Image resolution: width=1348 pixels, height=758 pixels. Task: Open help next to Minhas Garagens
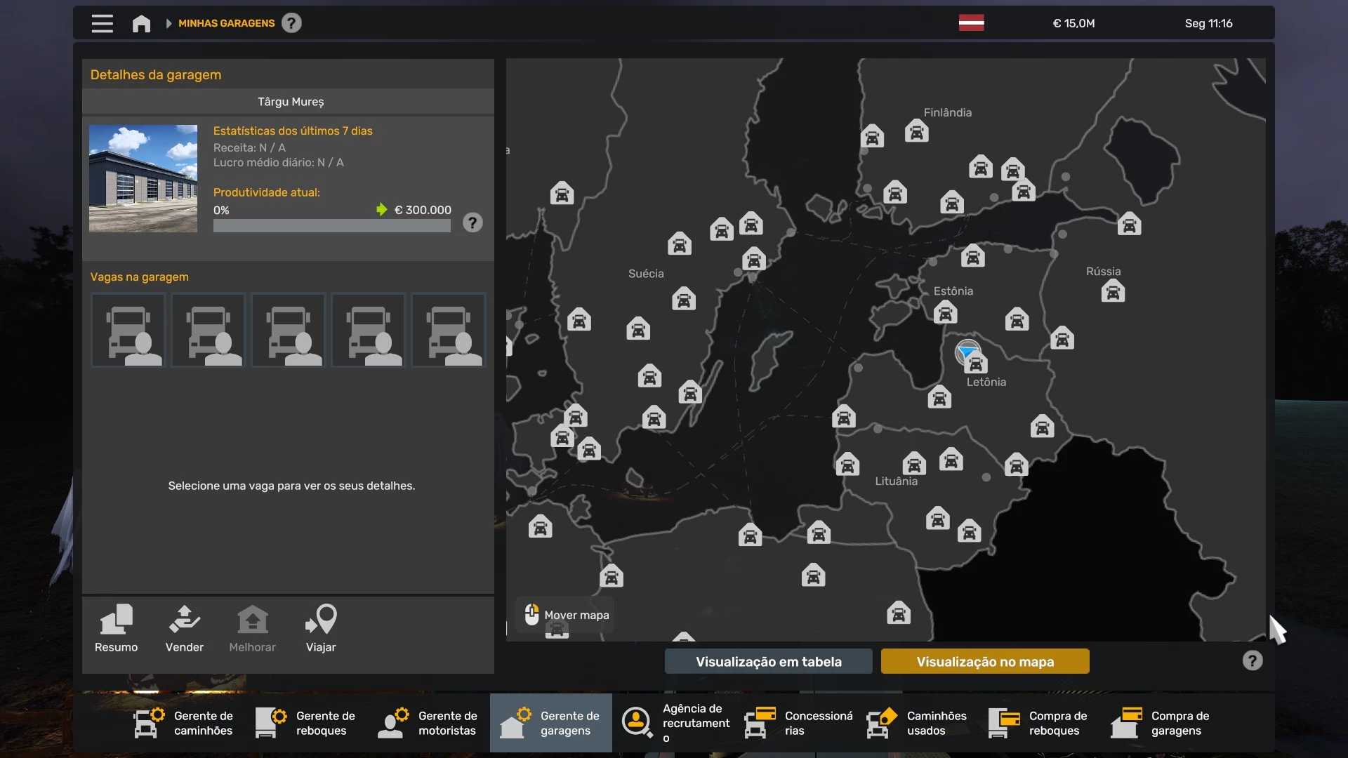[291, 23]
